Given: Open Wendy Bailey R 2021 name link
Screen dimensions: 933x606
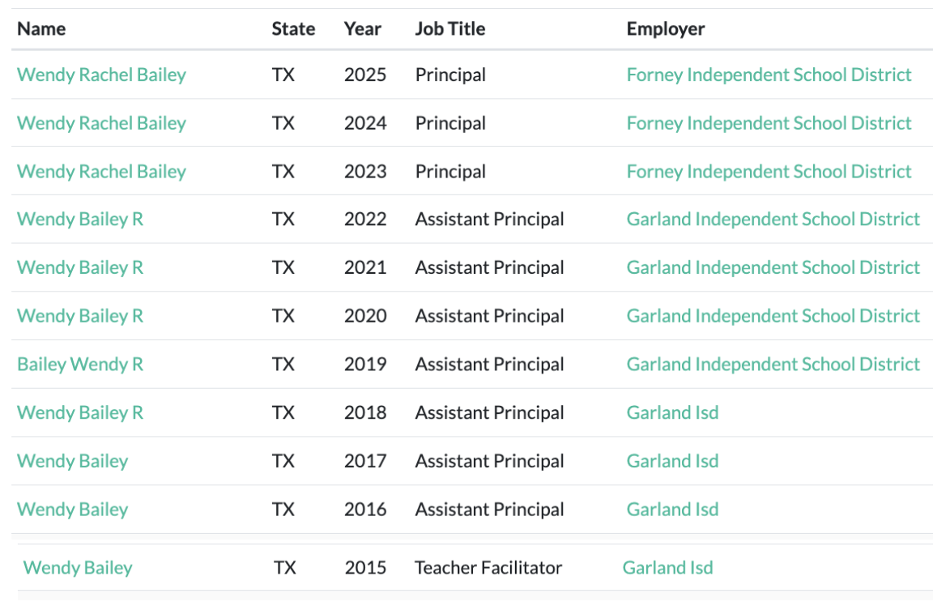Looking at the screenshot, I should [79, 268].
